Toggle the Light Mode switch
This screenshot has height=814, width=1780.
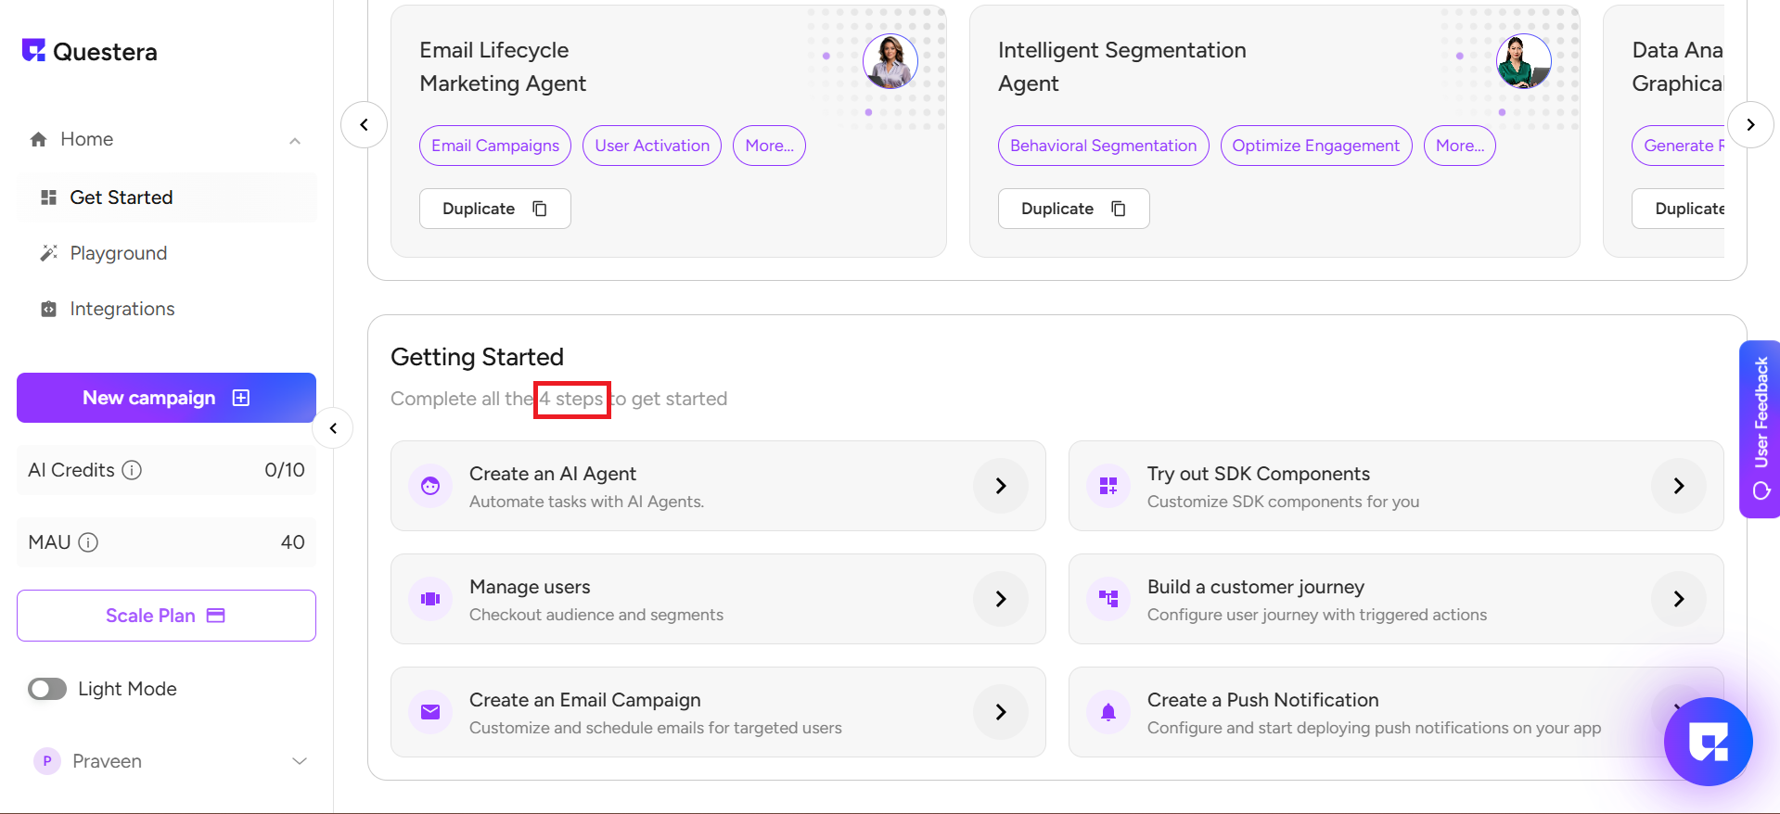click(x=47, y=689)
